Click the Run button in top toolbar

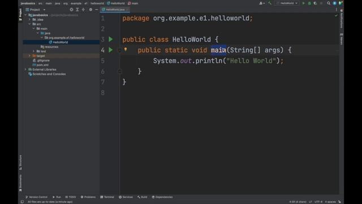click(x=303, y=3)
